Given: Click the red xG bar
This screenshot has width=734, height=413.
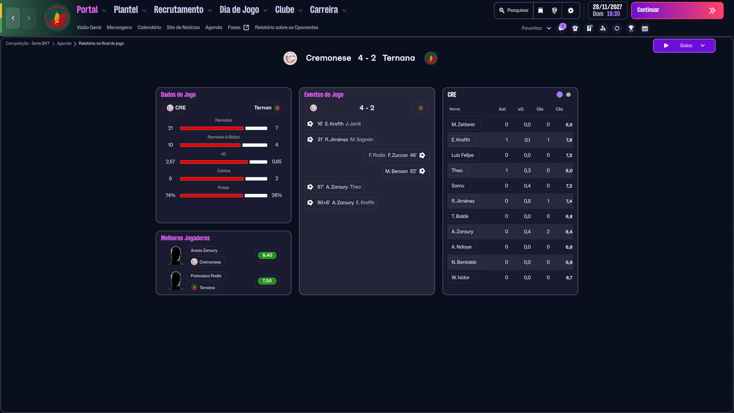Looking at the screenshot, I should (214, 162).
